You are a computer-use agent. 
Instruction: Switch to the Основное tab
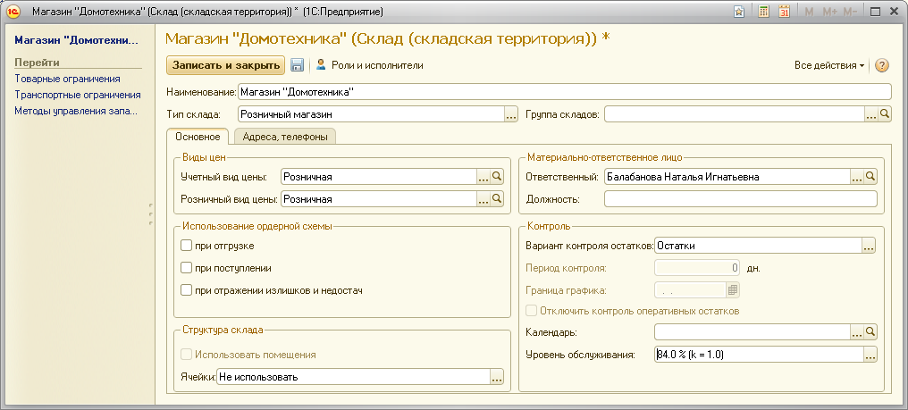click(x=198, y=137)
